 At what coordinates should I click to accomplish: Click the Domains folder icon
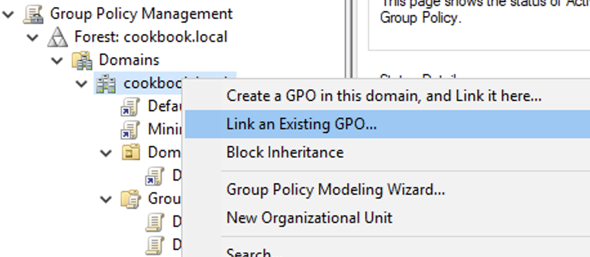[x=82, y=60]
